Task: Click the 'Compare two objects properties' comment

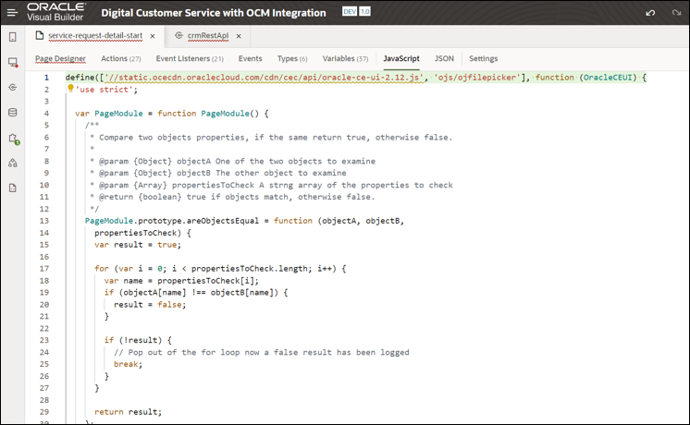Action: 276,137
